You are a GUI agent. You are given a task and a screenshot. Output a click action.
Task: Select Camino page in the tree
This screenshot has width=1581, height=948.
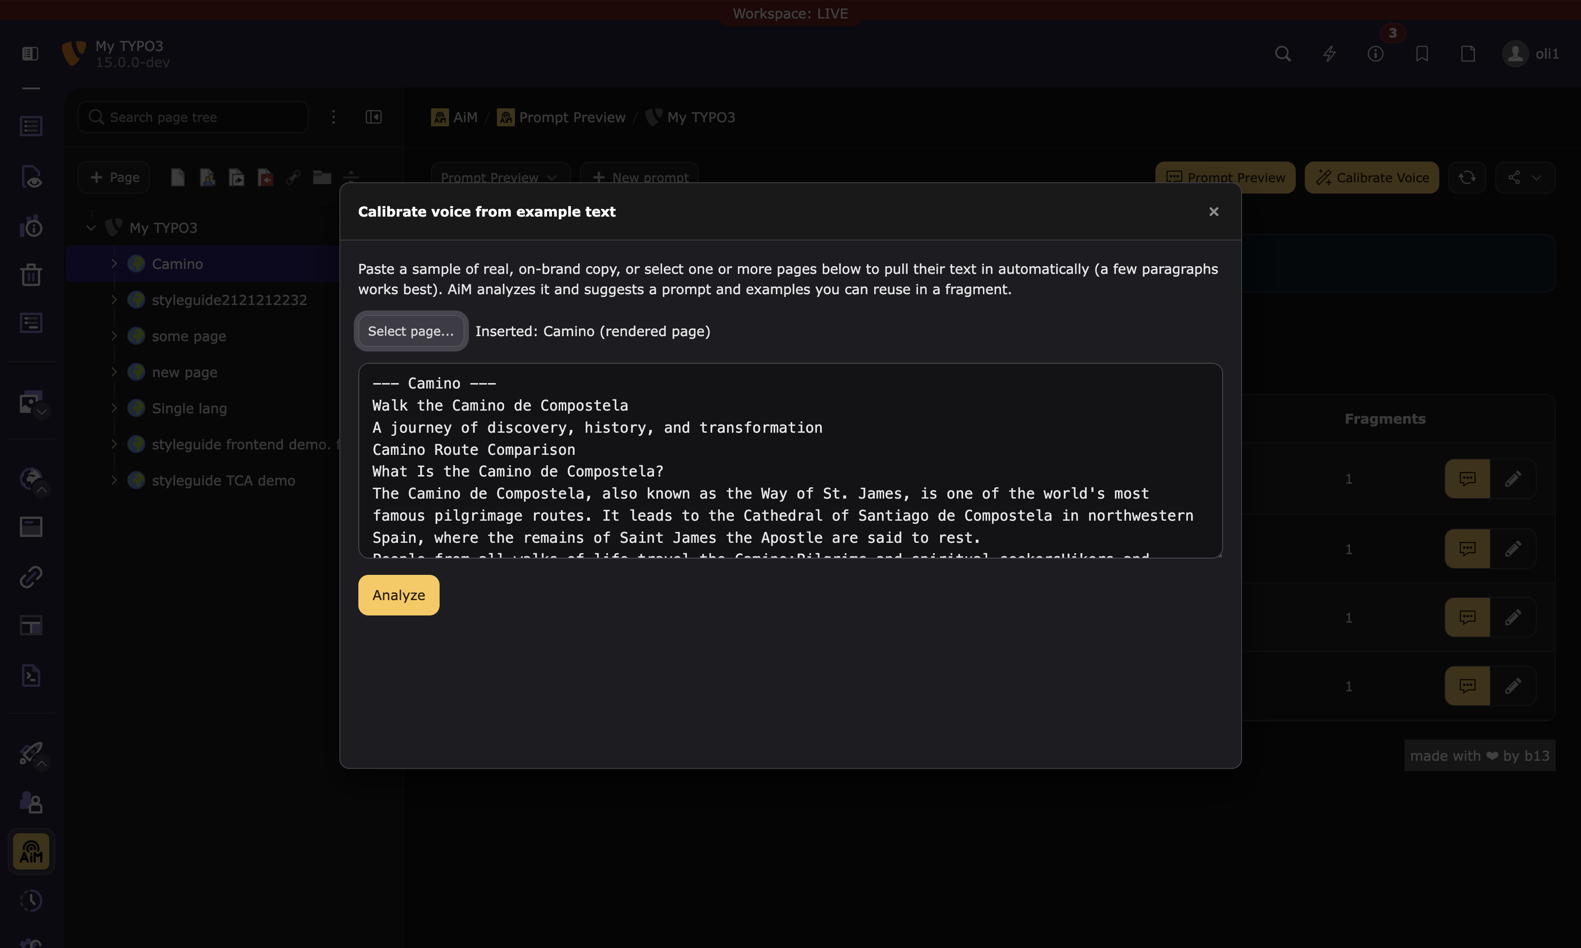(177, 264)
